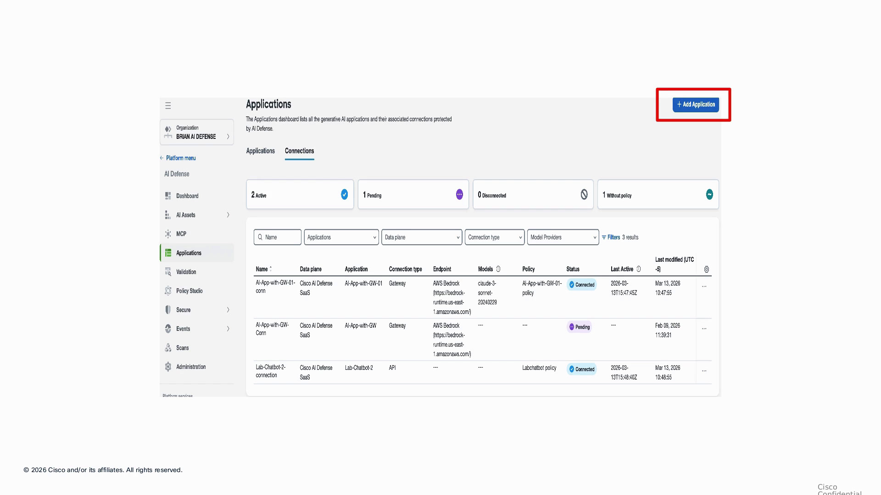Screen dimensions: 881x495
Task: Select the MCP sidebar icon
Action: click(x=168, y=234)
